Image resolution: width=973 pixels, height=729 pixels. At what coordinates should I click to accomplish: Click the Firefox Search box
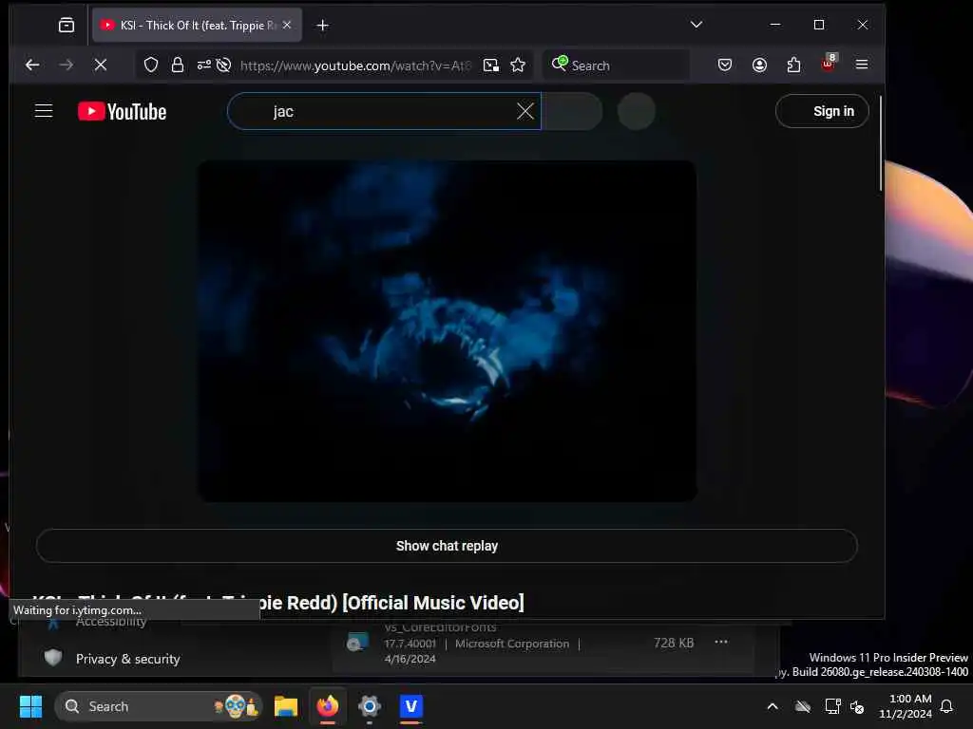(x=616, y=65)
